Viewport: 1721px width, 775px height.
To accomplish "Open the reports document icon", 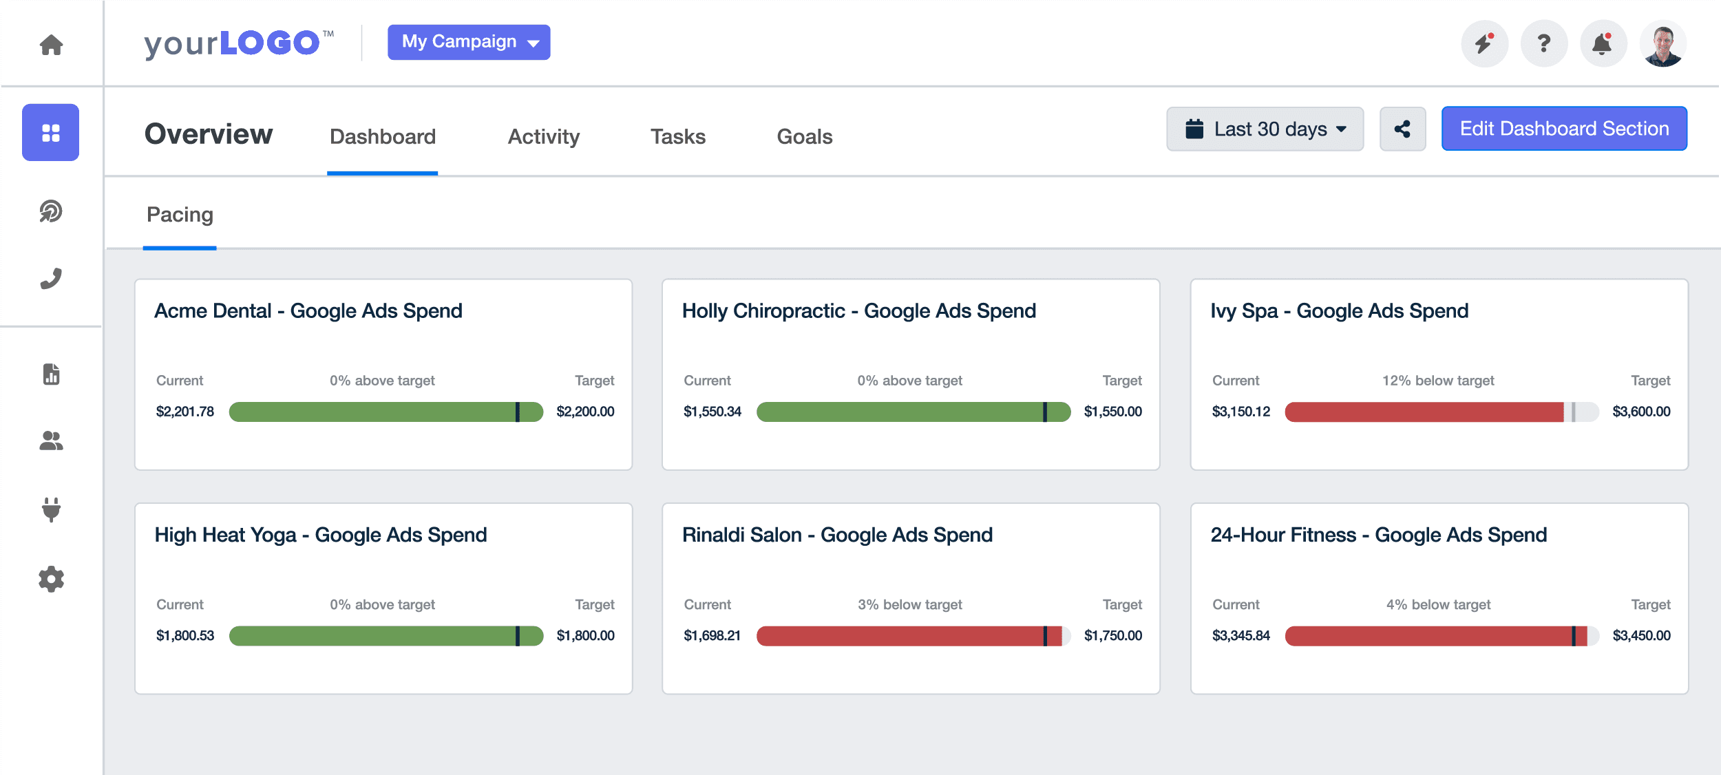I will coord(51,374).
